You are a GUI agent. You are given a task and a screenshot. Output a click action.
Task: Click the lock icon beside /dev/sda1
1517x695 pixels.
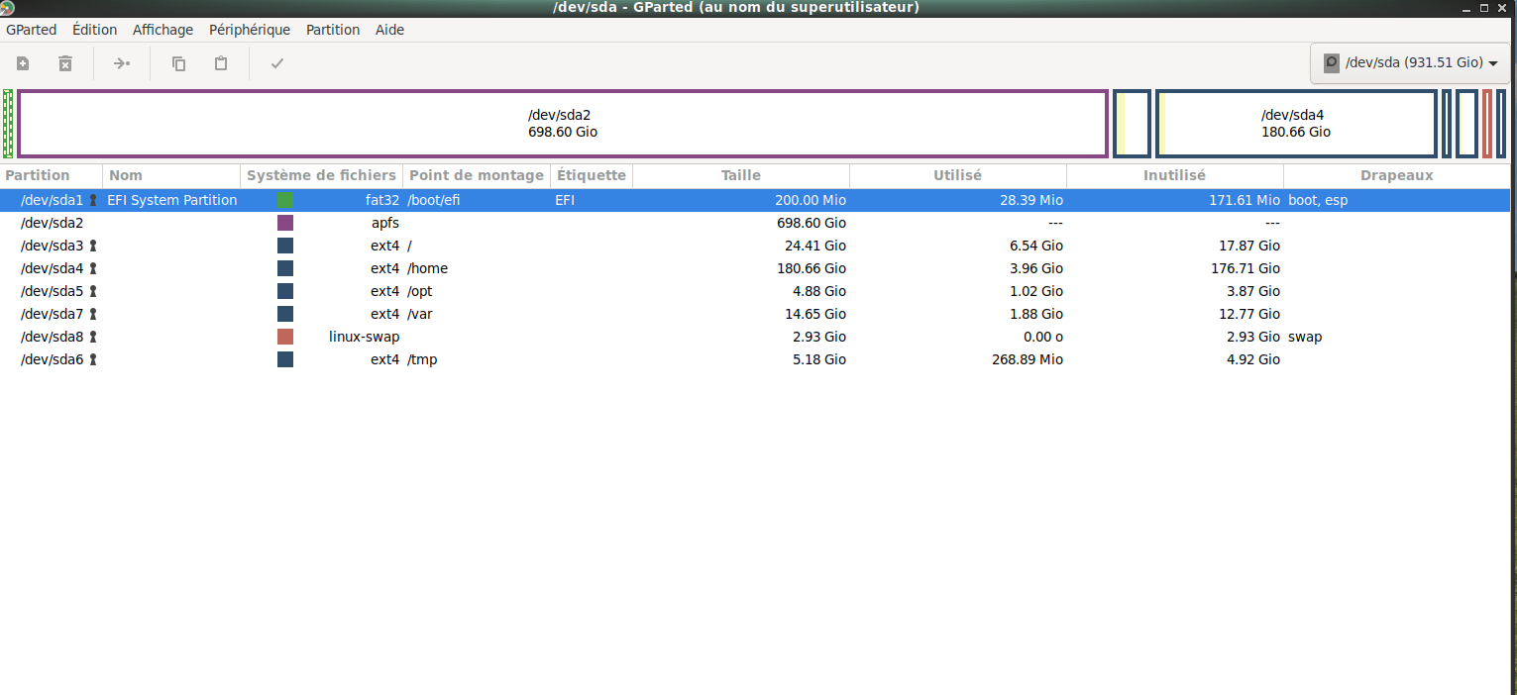(93, 200)
